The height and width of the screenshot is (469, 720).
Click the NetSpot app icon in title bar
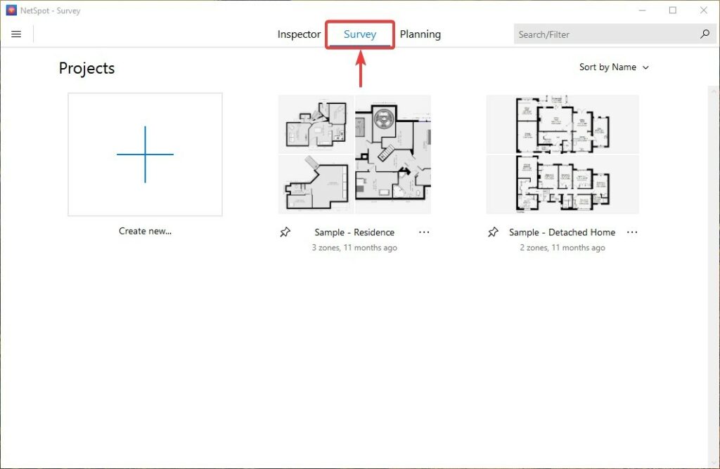(x=11, y=10)
